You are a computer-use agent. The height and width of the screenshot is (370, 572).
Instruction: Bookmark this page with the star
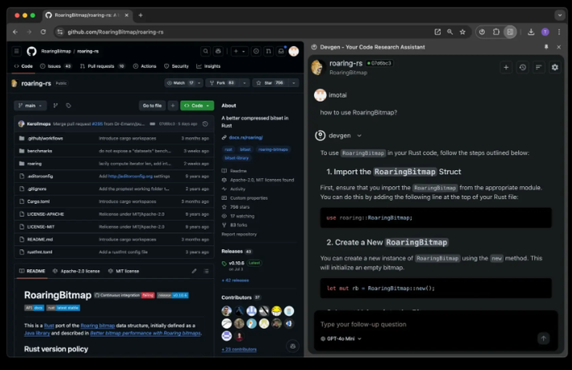(x=463, y=32)
